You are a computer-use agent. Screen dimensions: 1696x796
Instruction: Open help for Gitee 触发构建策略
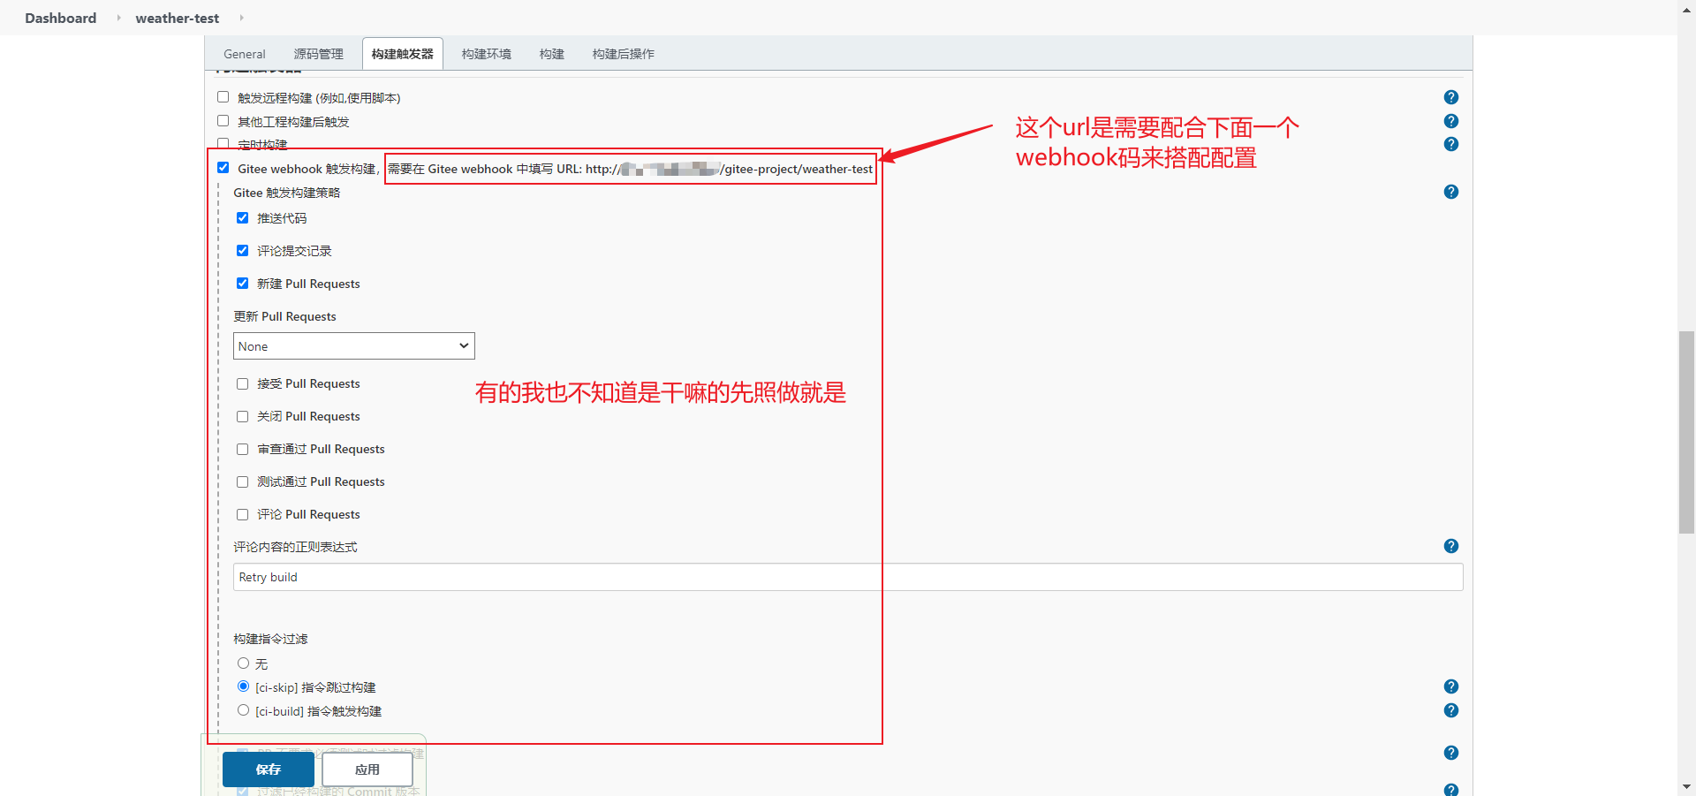1450,192
